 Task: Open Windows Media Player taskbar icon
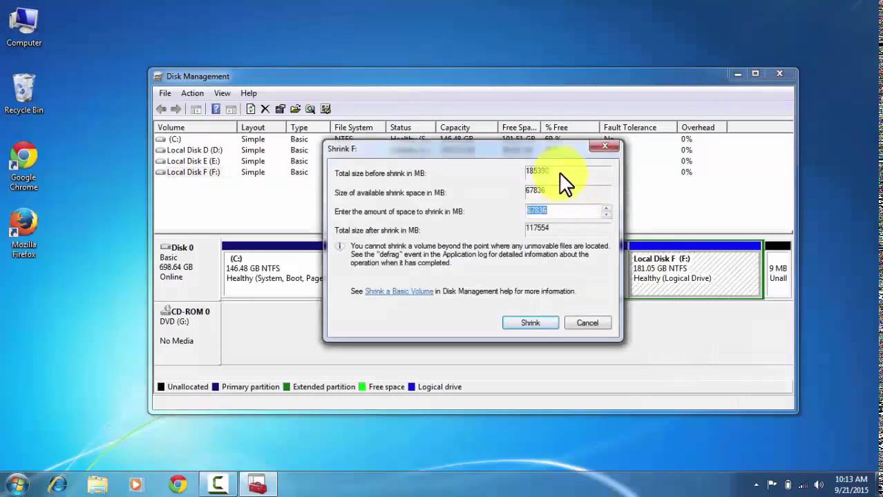136,484
